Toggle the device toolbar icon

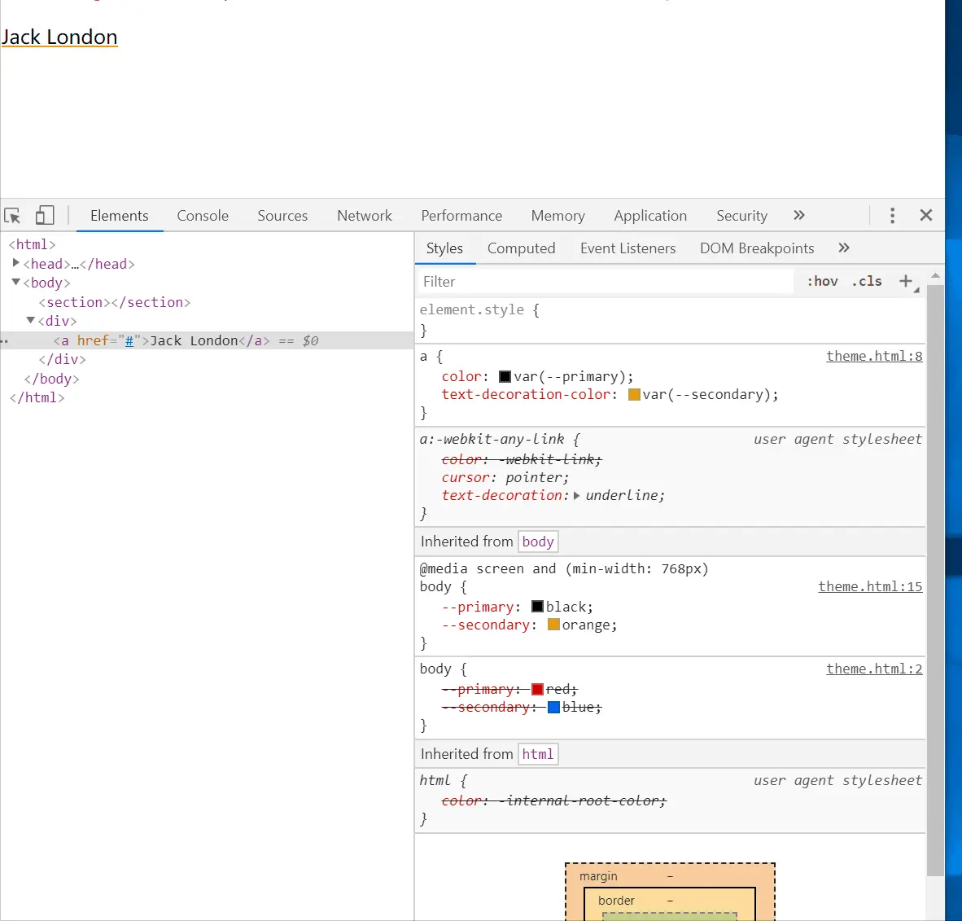point(45,216)
